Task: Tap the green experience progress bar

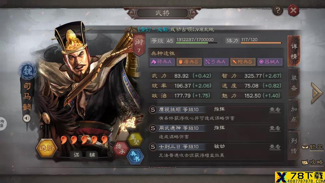Action: coord(196,43)
